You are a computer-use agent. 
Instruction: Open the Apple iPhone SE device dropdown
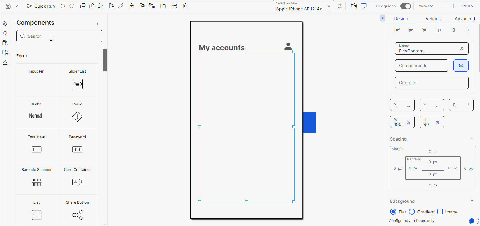tap(303, 6)
